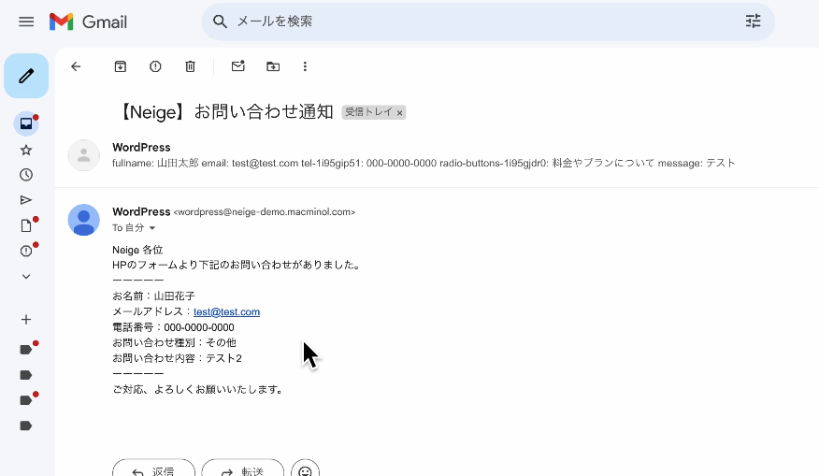
Task: Move the email to a folder
Action: pyautogui.click(x=273, y=66)
